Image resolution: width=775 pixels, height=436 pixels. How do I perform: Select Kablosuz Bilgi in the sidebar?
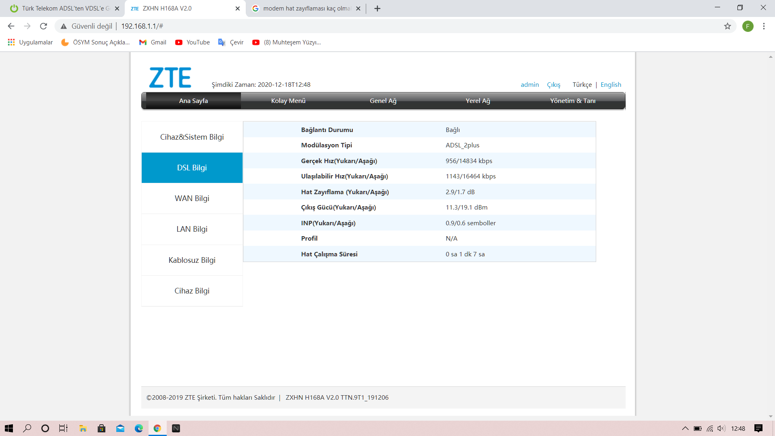coord(192,260)
